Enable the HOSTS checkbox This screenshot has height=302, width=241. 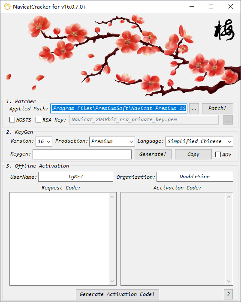pos(12,119)
